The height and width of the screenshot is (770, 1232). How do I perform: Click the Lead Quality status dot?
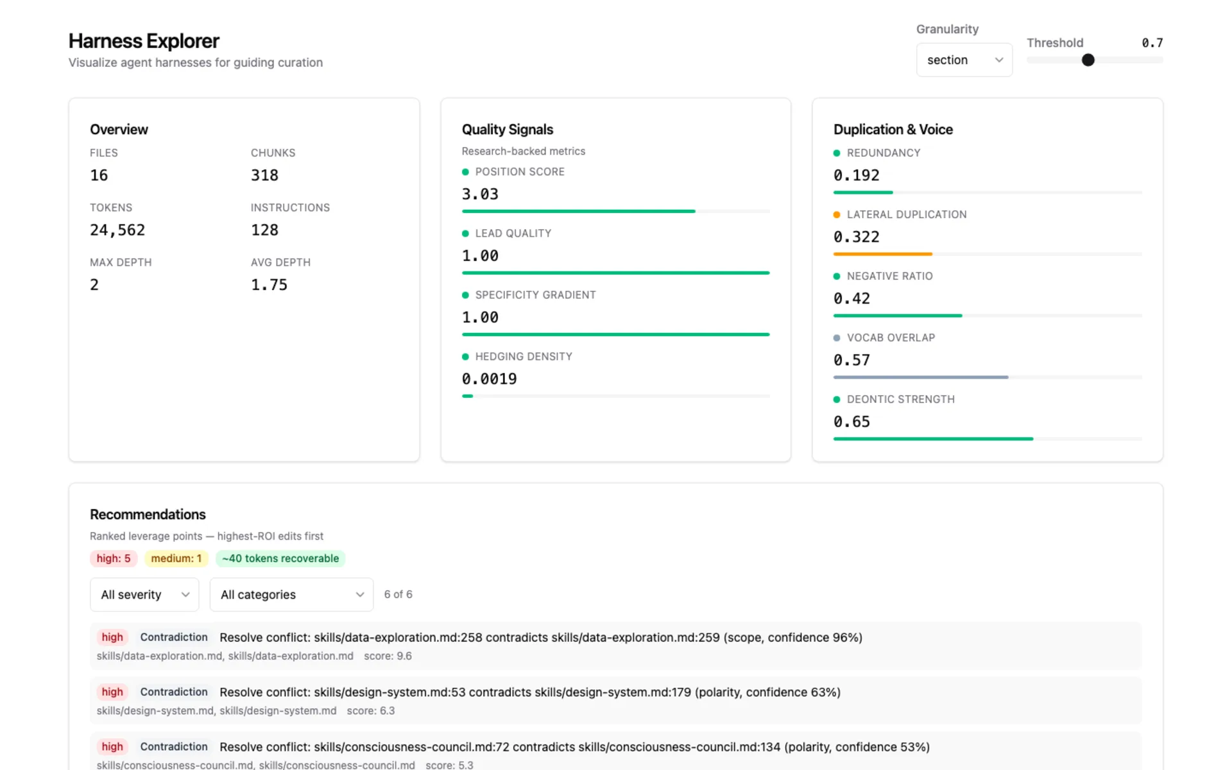(x=465, y=234)
